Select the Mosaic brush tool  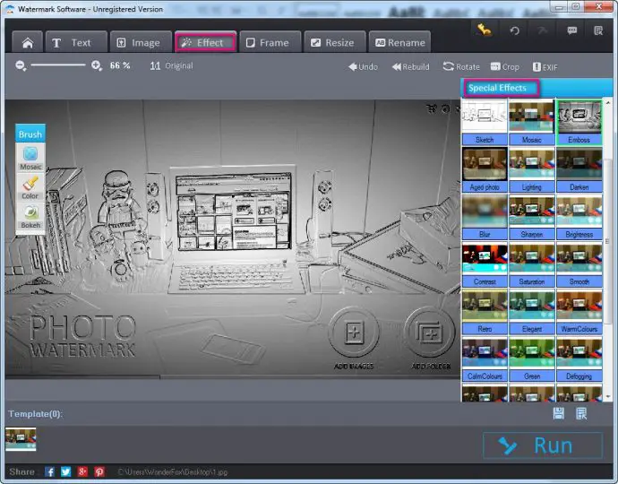coord(30,158)
